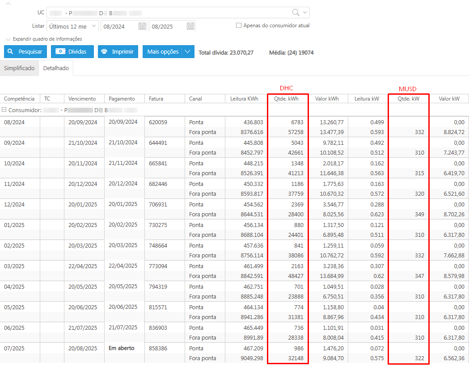
Task: Collapse the Consumidor group minus icon
Action: click(x=4, y=109)
